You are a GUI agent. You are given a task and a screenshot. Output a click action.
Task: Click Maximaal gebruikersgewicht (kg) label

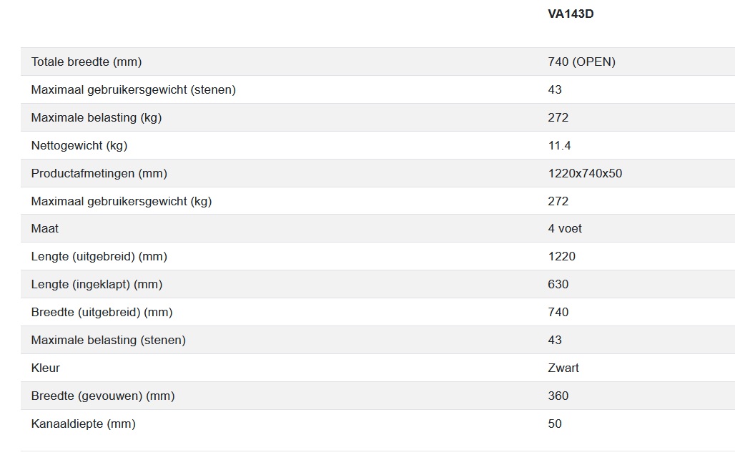122,201
